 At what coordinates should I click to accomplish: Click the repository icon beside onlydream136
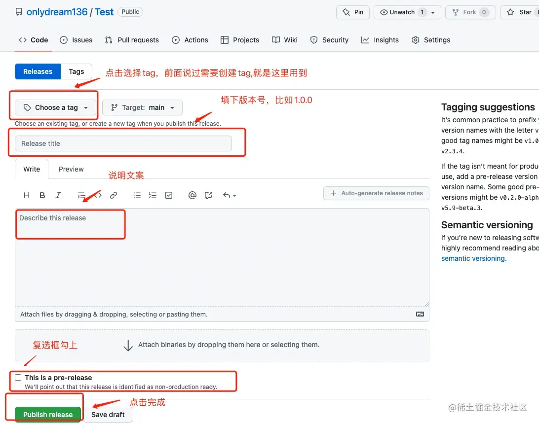coord(19,12)
